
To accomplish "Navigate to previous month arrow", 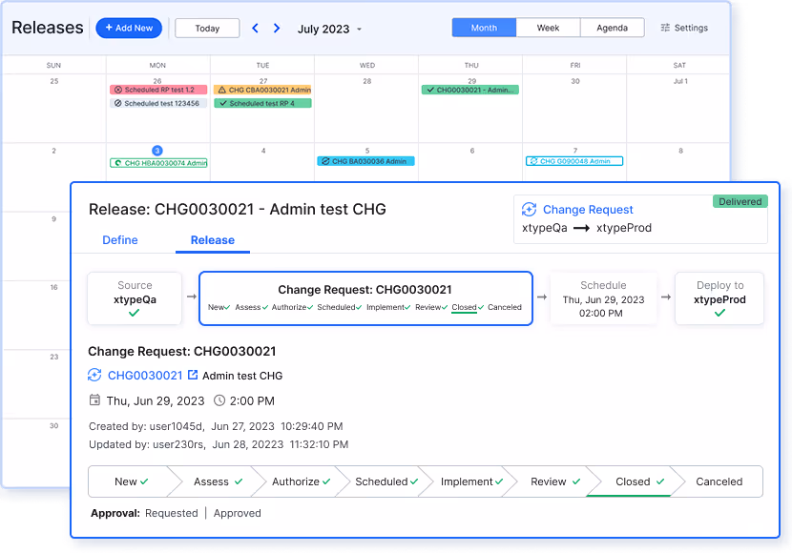I will pos(255,29).
